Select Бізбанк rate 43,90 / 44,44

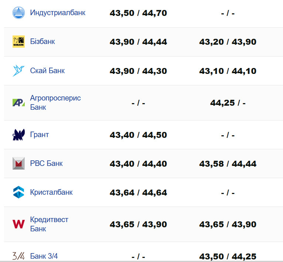click(138, 42)
